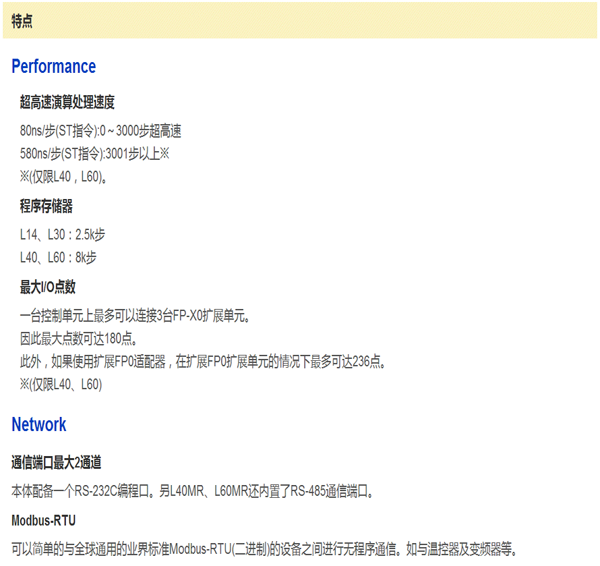Click the 80ns/步 0～3000步超高速 line
This screenshot has width=600, height=566.
pos(101,131)
